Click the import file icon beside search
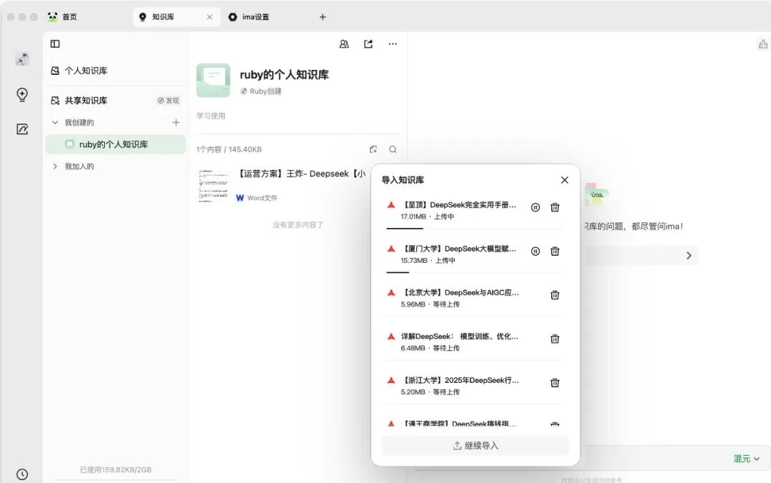 tap(373, 149)
